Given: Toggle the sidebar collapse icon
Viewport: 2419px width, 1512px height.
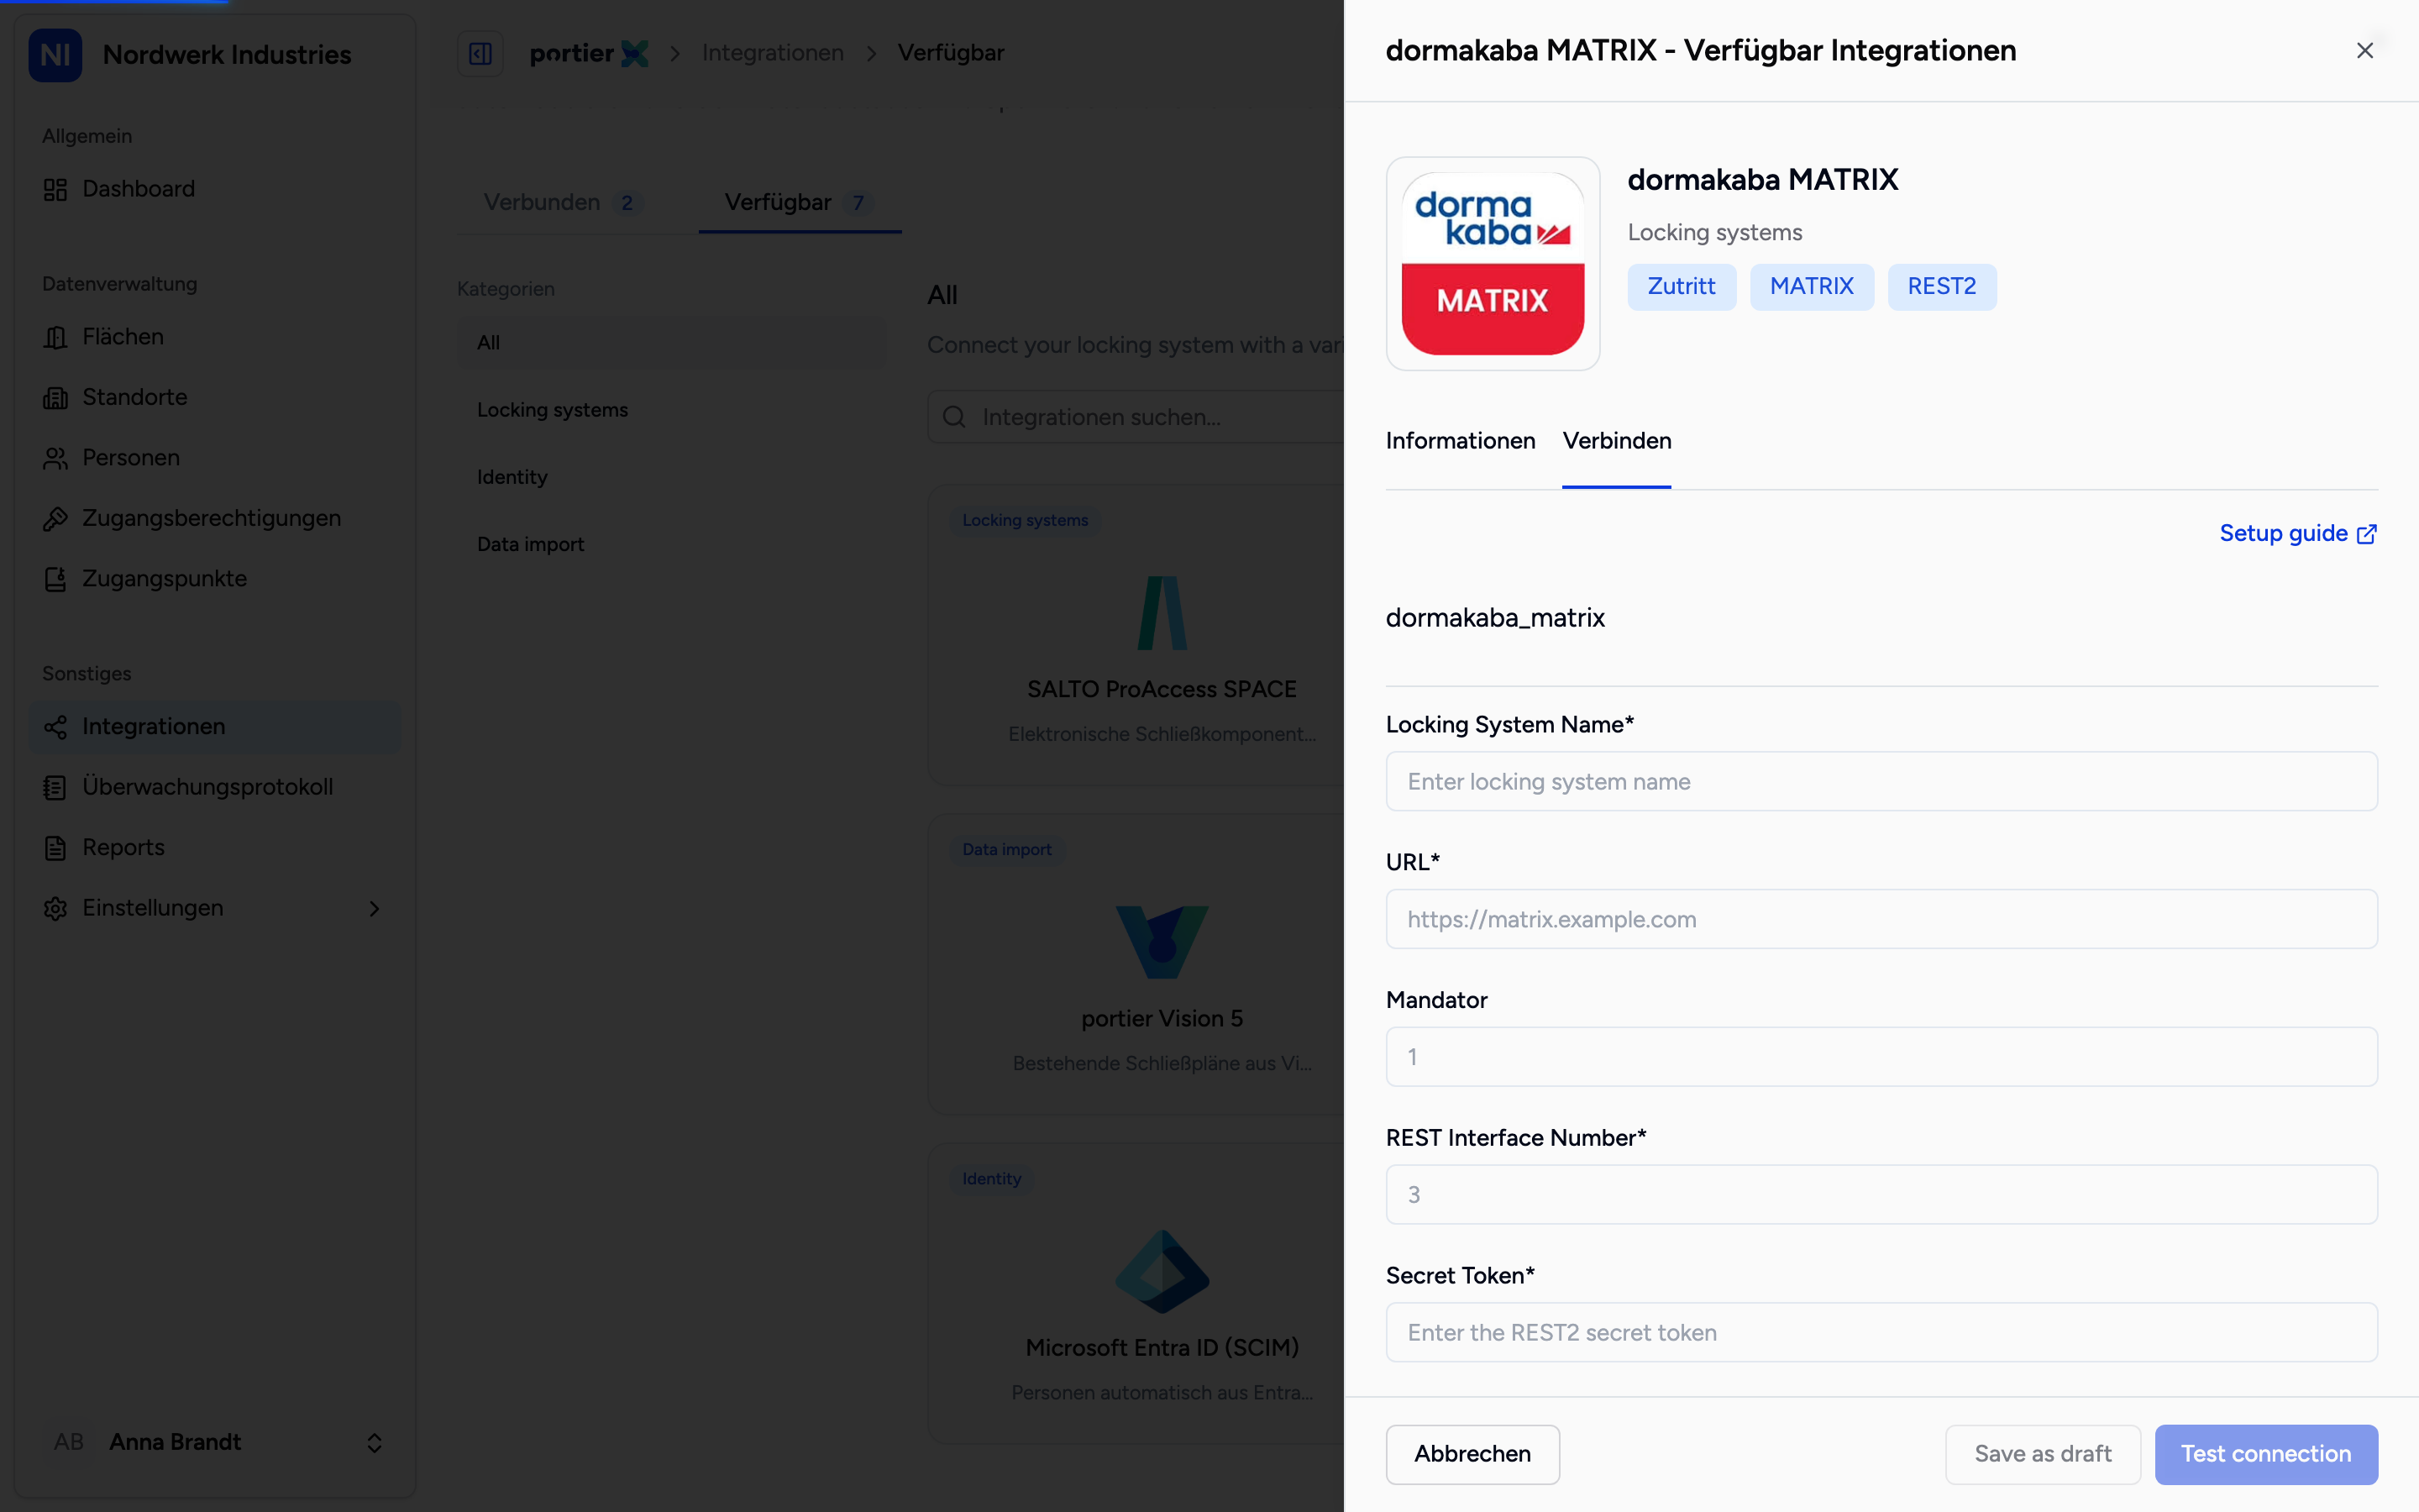Looking at the screenshot, I should [x=480, y=53].
